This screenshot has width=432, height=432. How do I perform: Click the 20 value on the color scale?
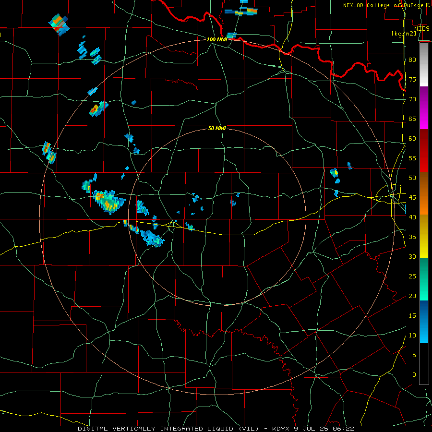(412, 296)
